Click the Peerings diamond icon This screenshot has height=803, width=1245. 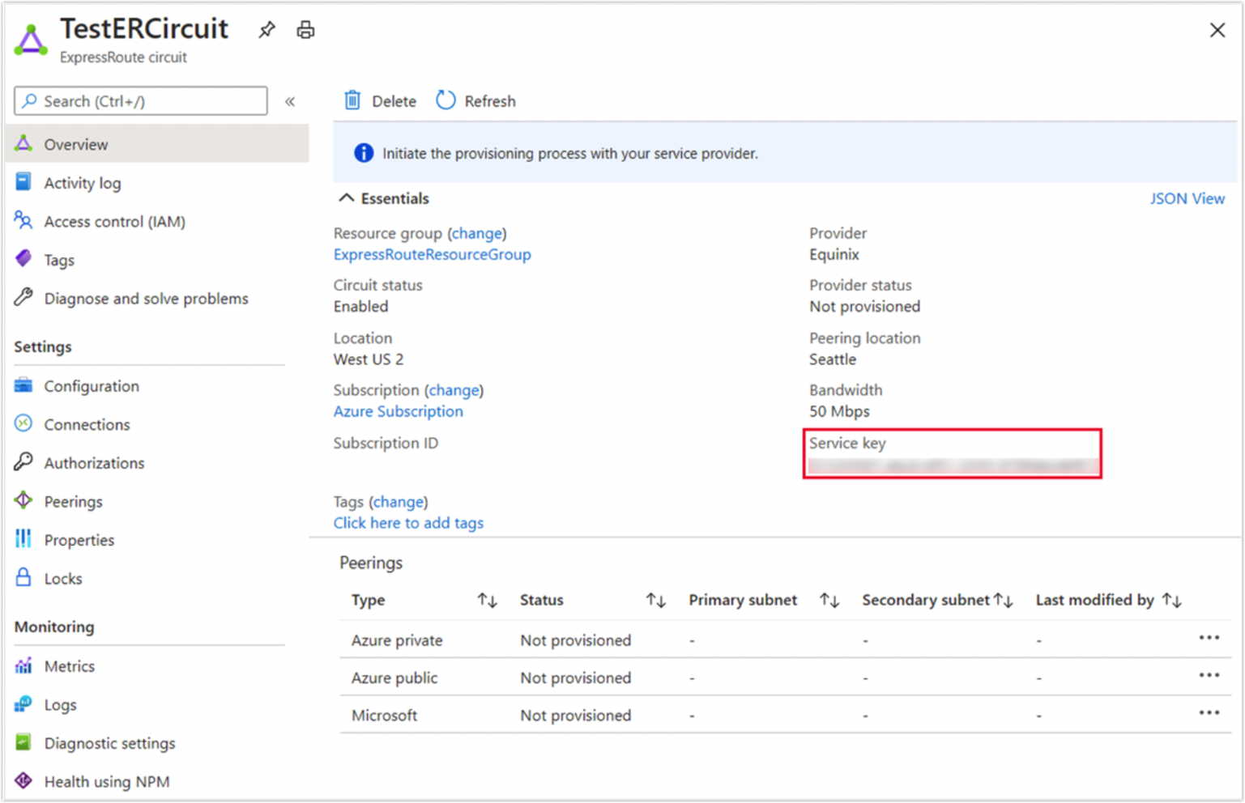(23, 500)
